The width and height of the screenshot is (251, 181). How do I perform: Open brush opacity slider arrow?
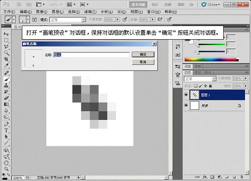tap(118, 20)
